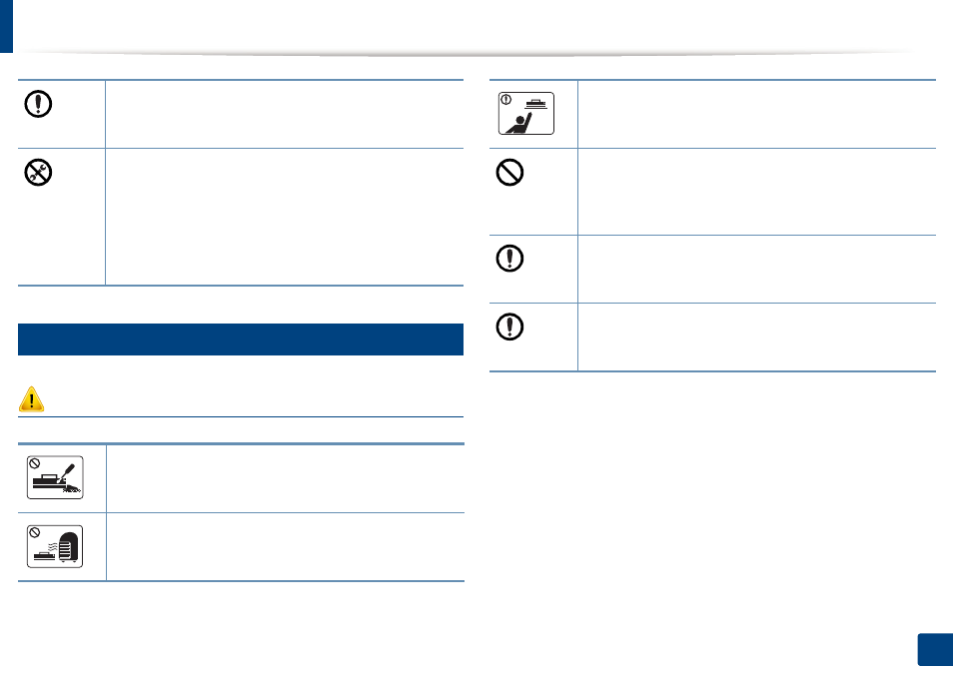Screen dimensions: 953x673
Task: Click empty cell beside the child reaching pictogram
Action: click(x=756, y=114)
